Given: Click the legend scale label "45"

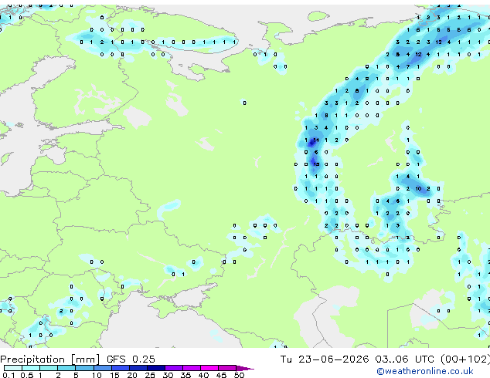Looking at the screenshot, I should [221, 375].
